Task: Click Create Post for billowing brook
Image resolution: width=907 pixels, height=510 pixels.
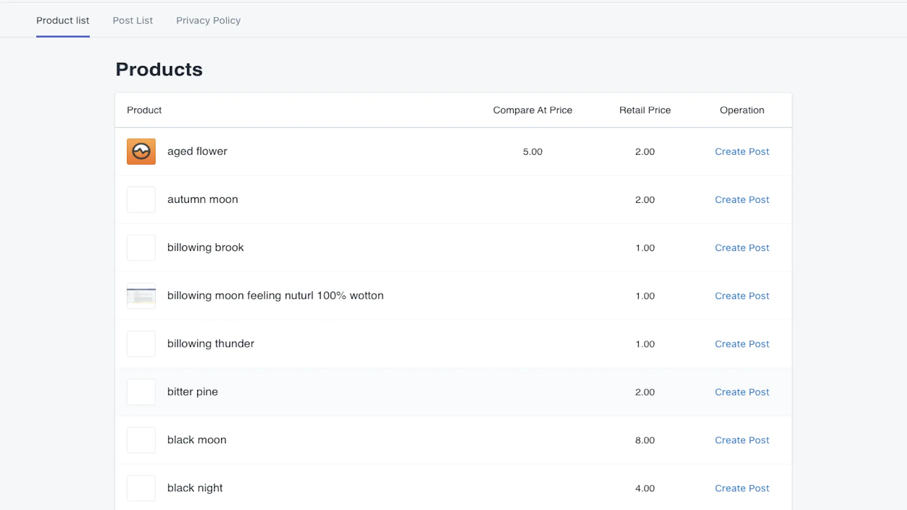Action: pyautogui.click(x=741, y=248)
